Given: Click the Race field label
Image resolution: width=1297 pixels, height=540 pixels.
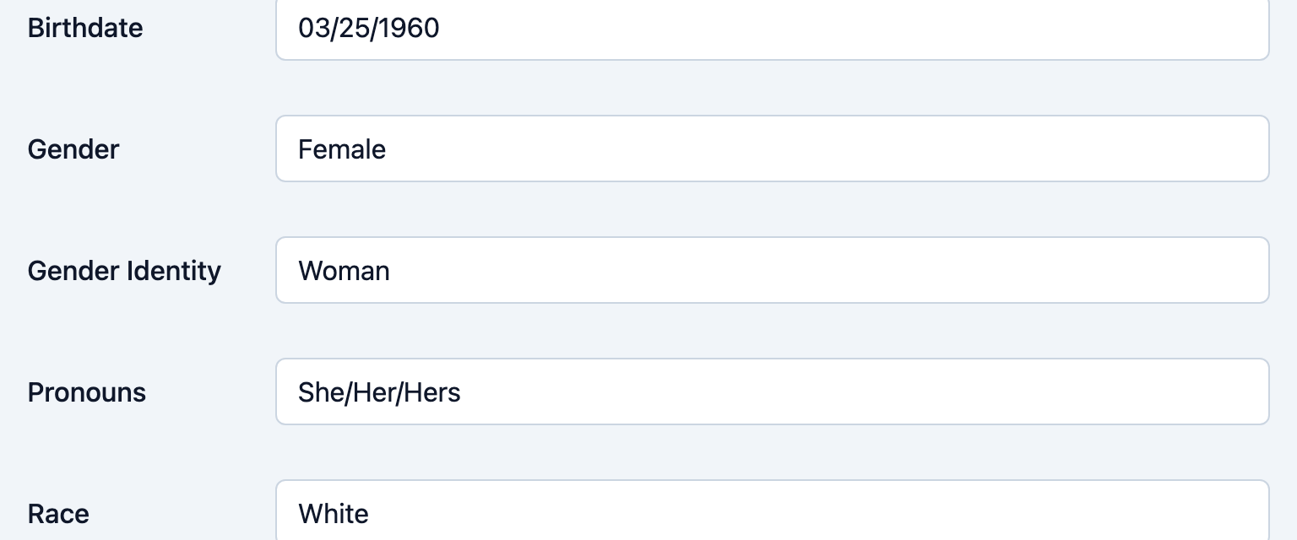Looking at the screenshot, I should pos(58,514).
